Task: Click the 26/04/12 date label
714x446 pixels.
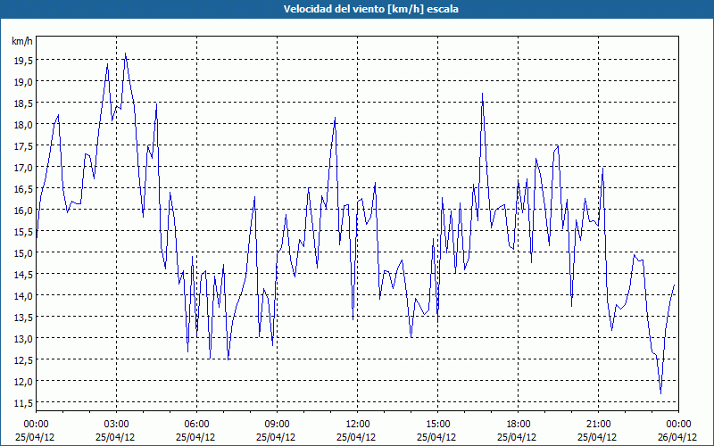Action: coord(678,437)
